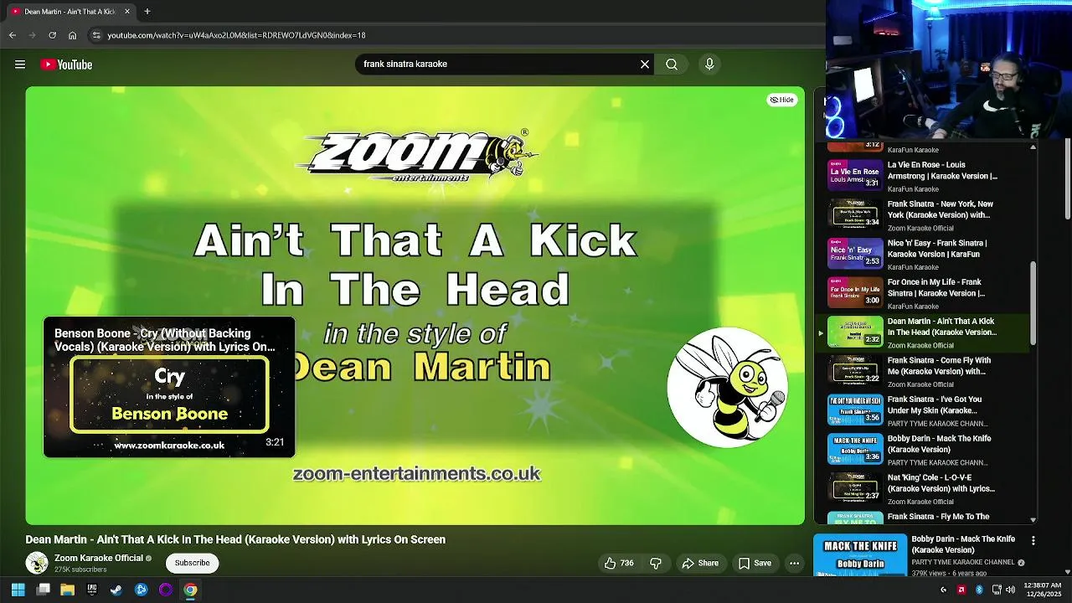Open options menu for Bobby Darin recommendation
Viewport: 1072px width, 603px height.
(x=1033, y=541)
